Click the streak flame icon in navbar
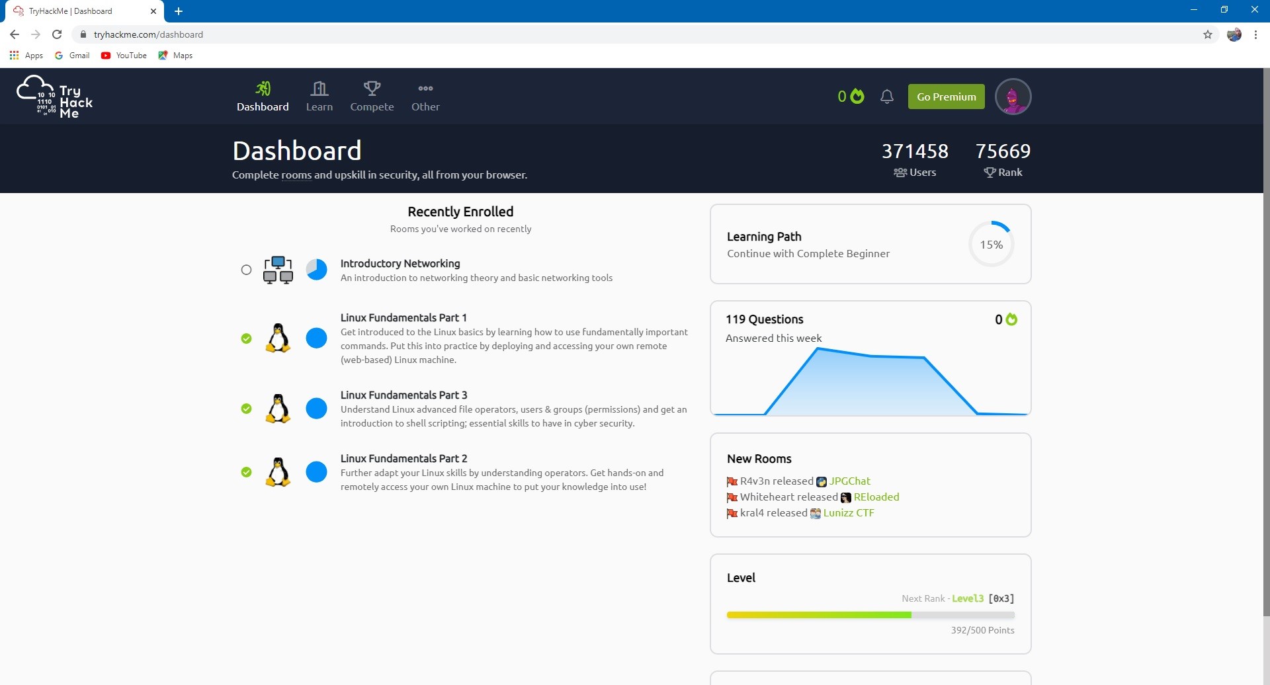Screen dimensions: 1270x685 point(857,97)
